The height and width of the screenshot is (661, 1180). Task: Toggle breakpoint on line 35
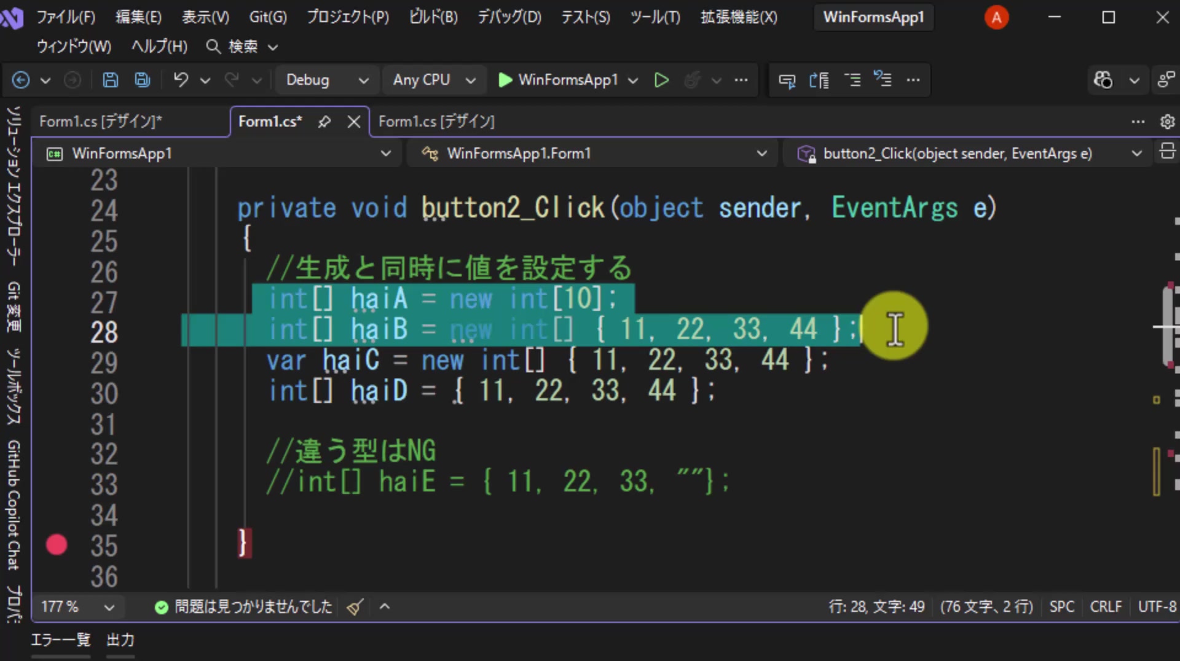point(57,545)
